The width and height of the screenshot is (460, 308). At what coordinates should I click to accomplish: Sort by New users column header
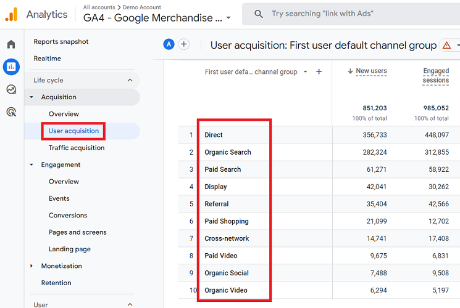pos(371,71)
